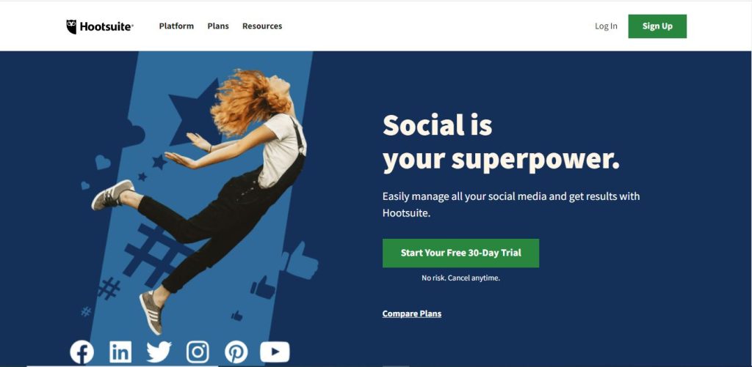Click the large thumbs-up graphic
This screenshot has width=752, height=367.
(300, 261)
